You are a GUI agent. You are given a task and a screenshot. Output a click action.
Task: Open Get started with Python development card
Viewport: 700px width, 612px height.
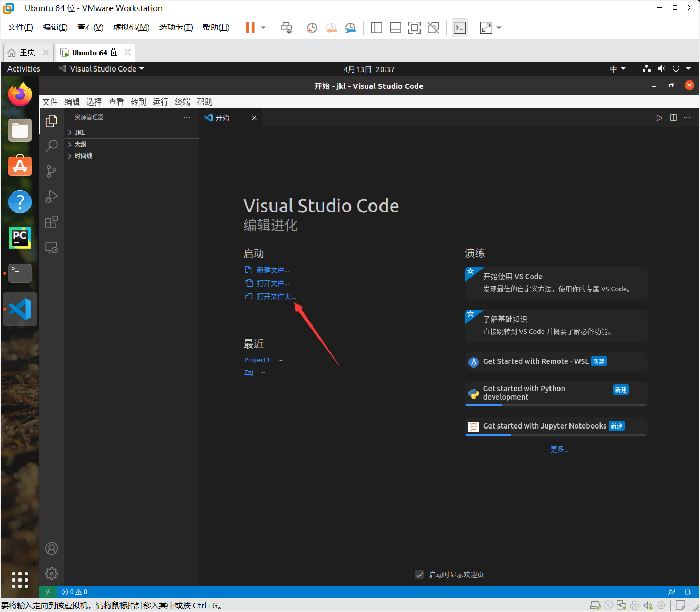pyautogui.click(x=556, y=393)
